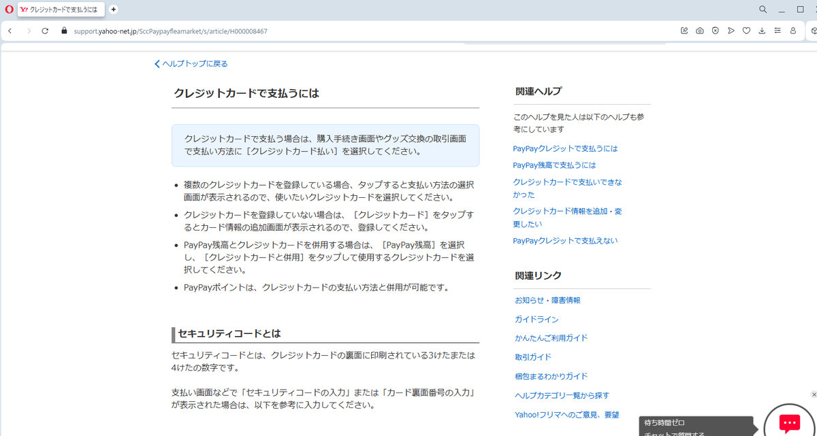Viewport: 817px width, 436px height.
Task: Open a new tab with the plus button
Action: click(113, 10)
